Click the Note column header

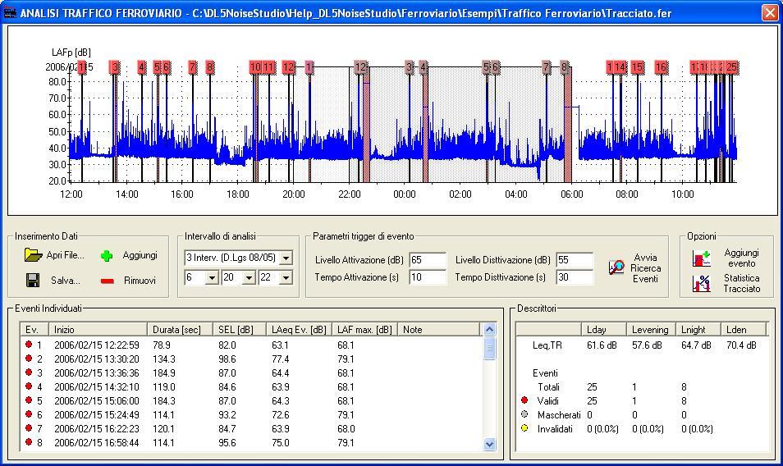(x=439, y=329)
